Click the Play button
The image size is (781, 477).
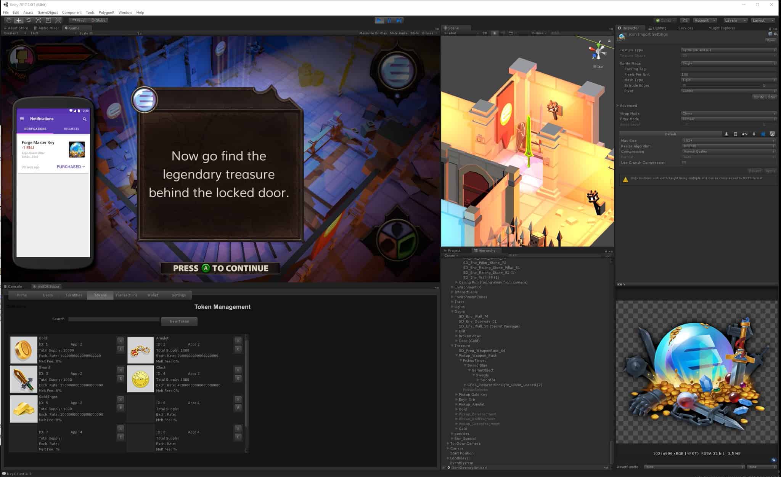point(379,21)
